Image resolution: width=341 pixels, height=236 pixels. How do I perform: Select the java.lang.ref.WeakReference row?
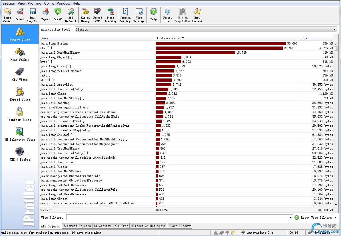pyautogui.click(x=186, y=194)
